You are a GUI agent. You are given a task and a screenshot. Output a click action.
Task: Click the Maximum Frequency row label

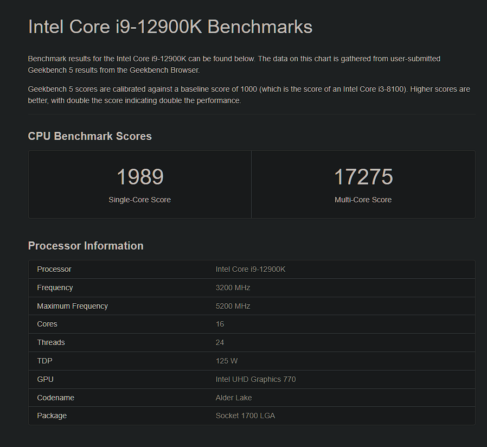pos(72,306)
